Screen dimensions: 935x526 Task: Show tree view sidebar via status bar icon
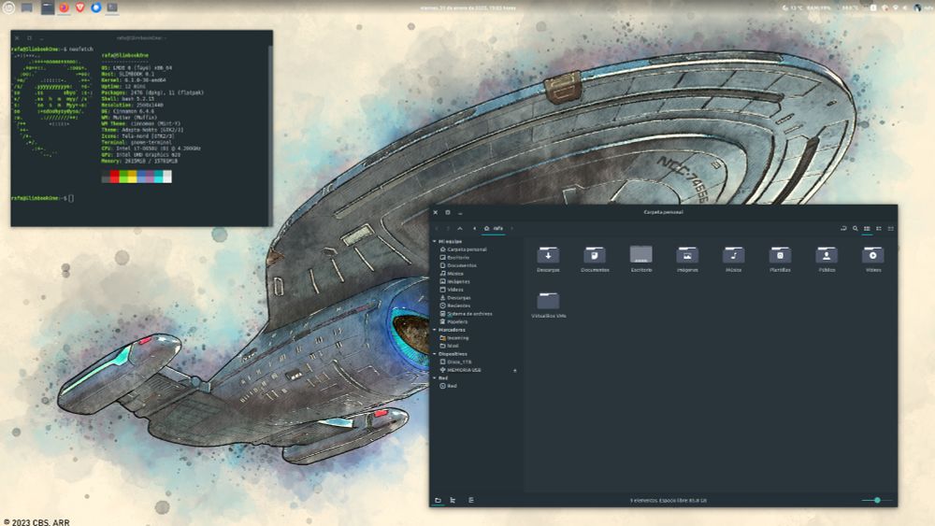pos(453,501)
